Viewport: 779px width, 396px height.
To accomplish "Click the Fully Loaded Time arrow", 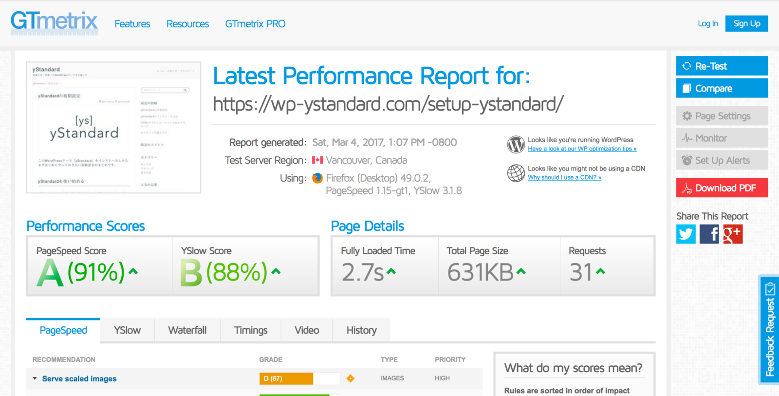I will point(391,271).
